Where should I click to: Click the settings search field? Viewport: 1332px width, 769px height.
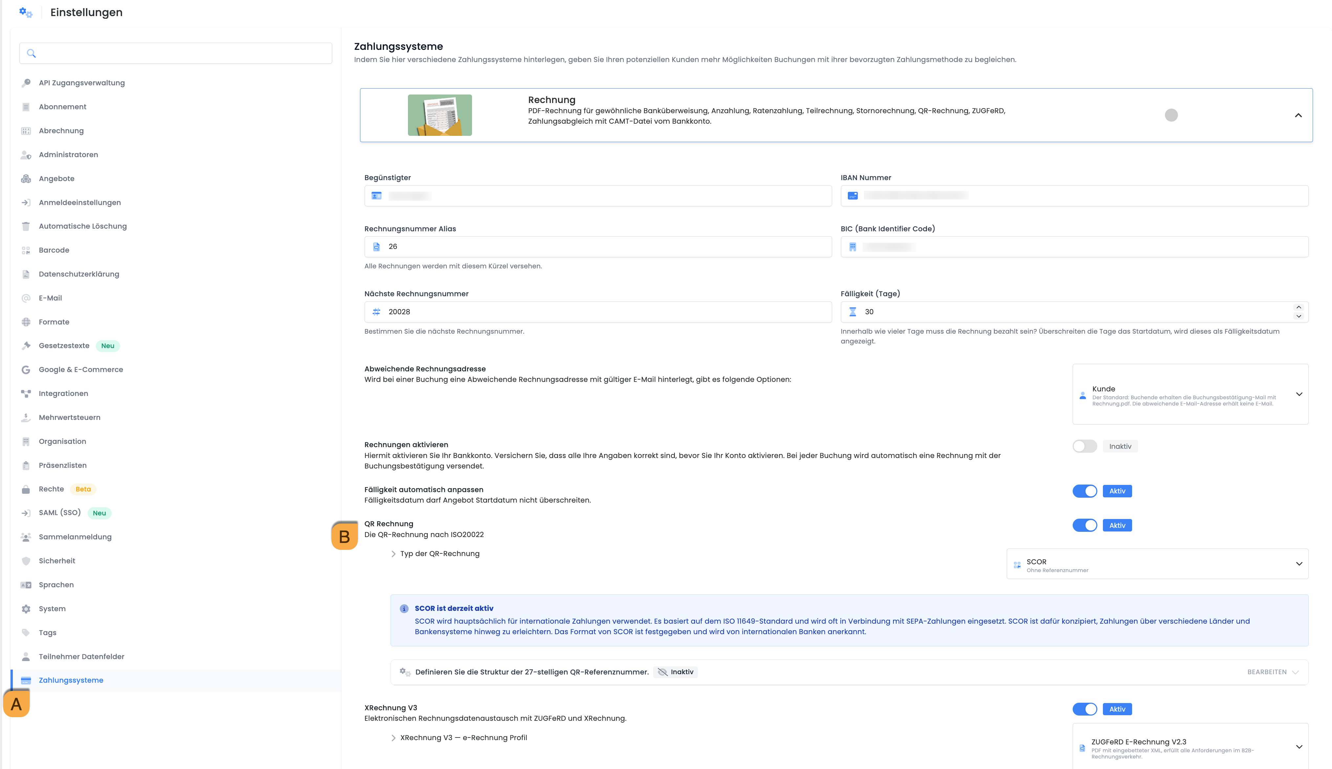(175, 53)
